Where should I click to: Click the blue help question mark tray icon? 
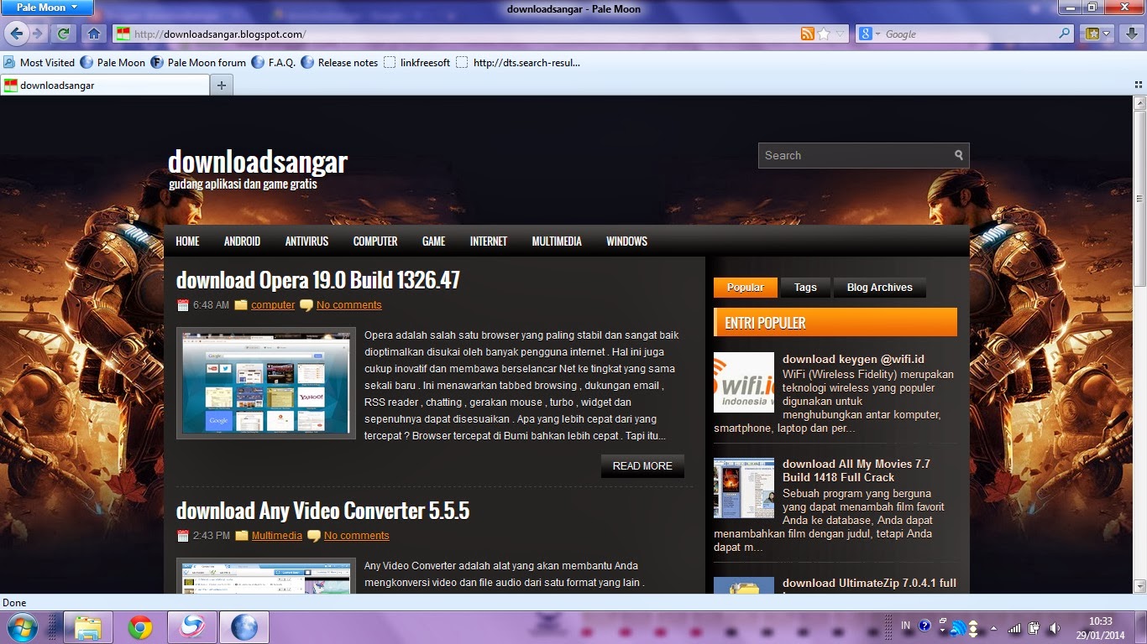925,626
